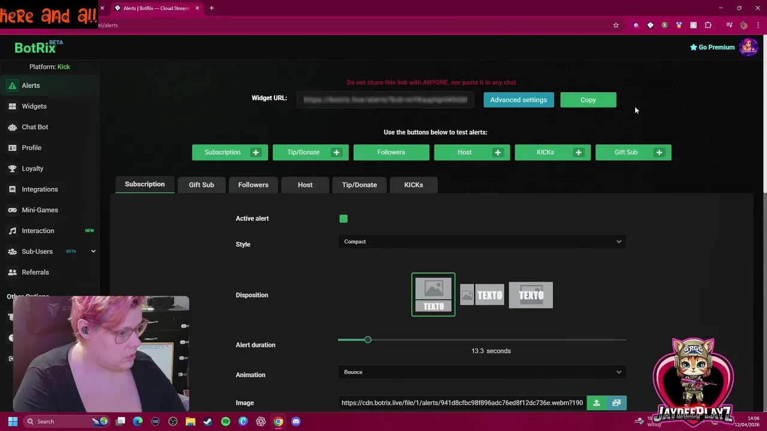
Task: Click the Alert duration slider handle
Action: [x=368, y=340]
